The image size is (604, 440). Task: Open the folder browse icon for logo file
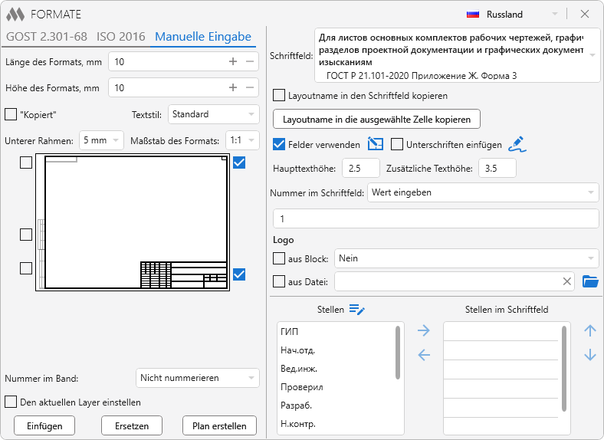[589, 281]
